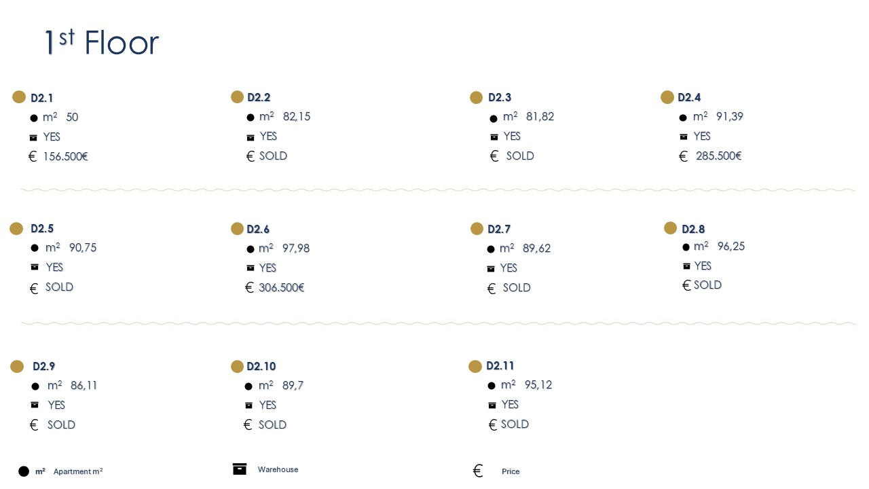Click the gold bullet beside D2.4
869x489 pixels.
667,97
